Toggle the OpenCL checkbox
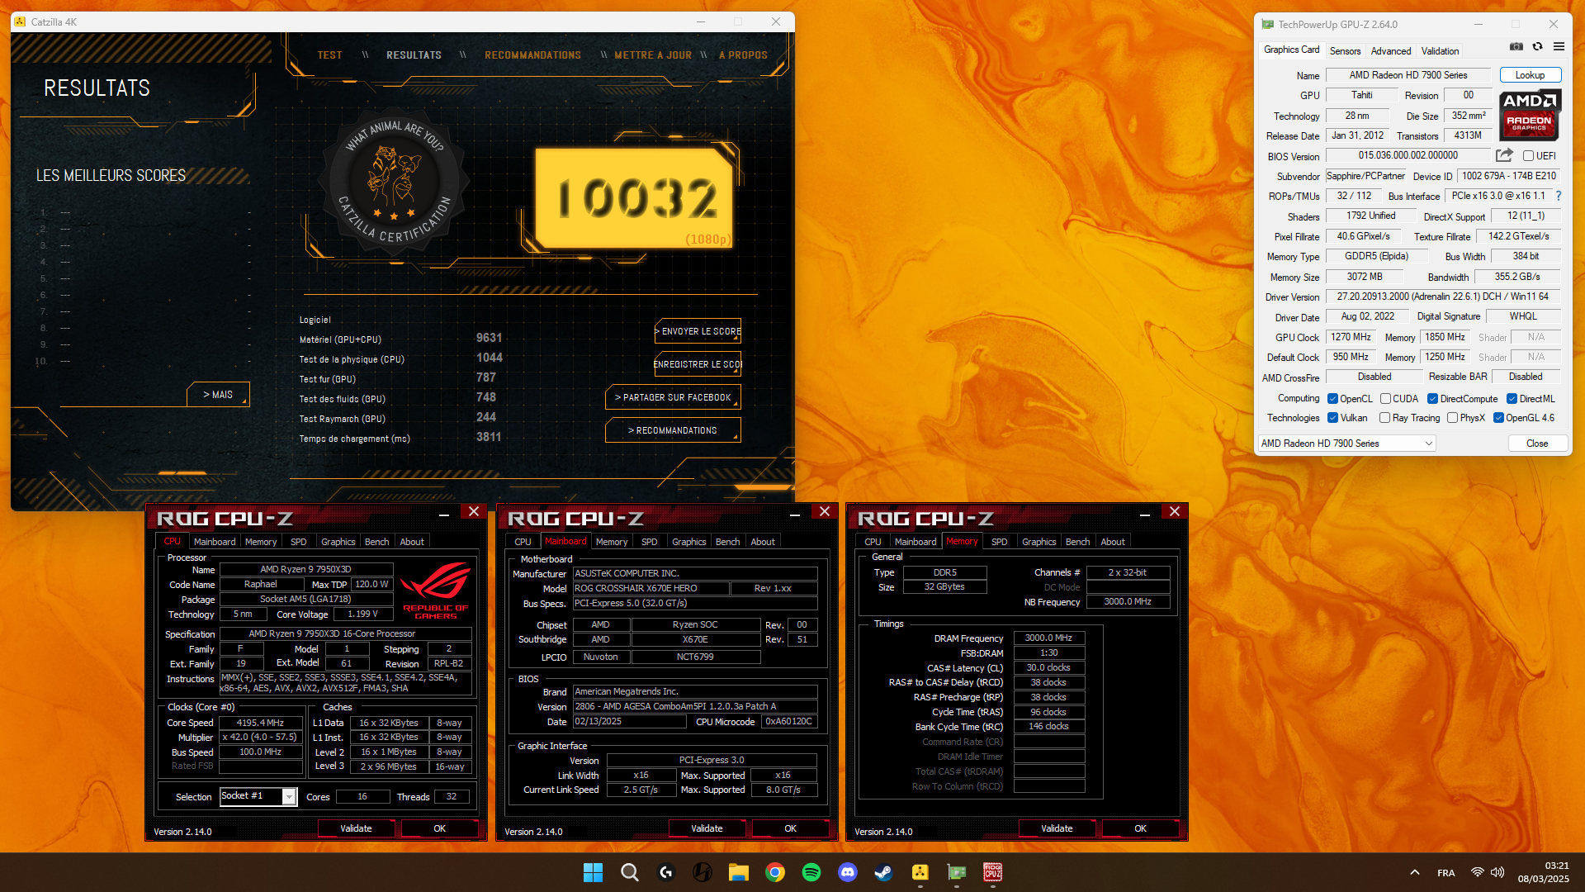Image resolution: width=1585 pixels, height=892 pixels. point(1332,399)
